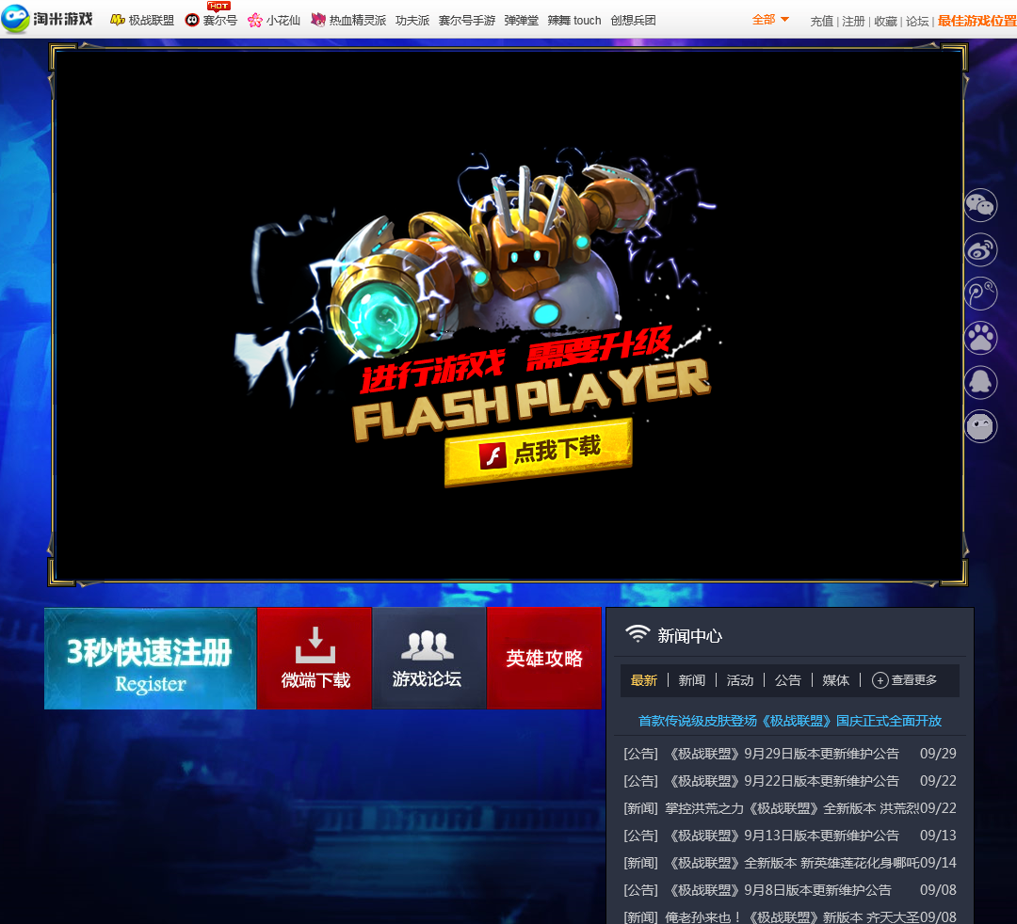Viewport: 1017px width, 924px height.
Task: Open 创想兵团 game link
Action: point(633,21)
